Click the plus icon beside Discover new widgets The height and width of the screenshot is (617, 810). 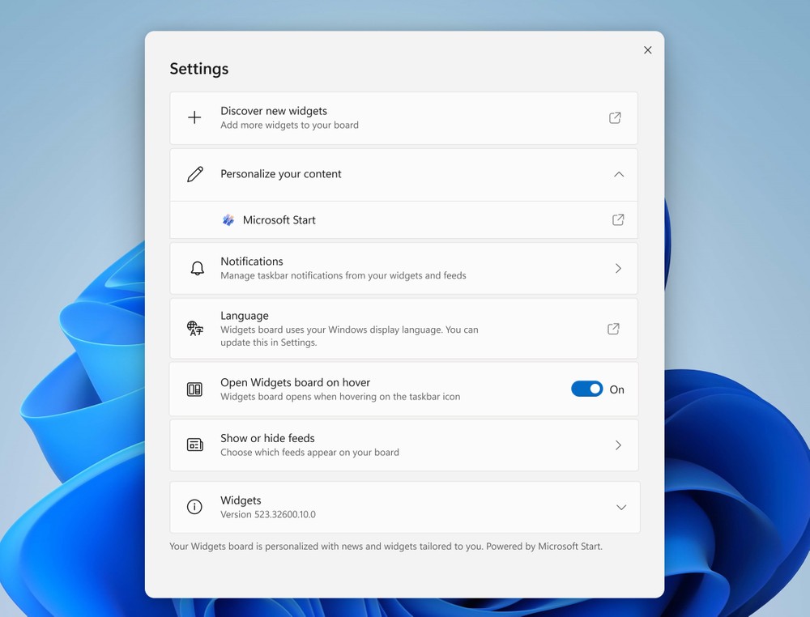click(194, 117)
